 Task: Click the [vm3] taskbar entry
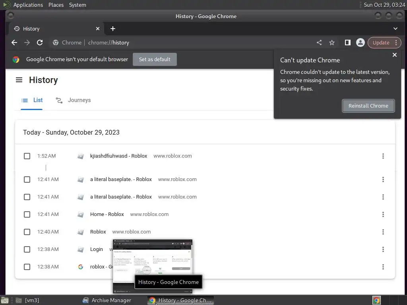(27, 300)
